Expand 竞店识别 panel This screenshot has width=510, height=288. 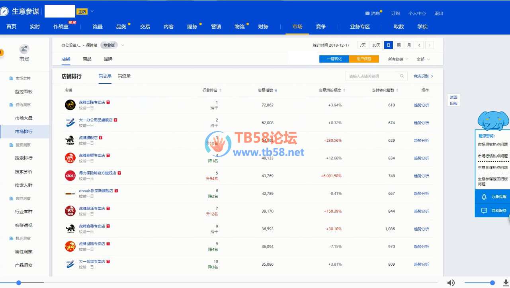pyautogui.click(x=423, y=76)
